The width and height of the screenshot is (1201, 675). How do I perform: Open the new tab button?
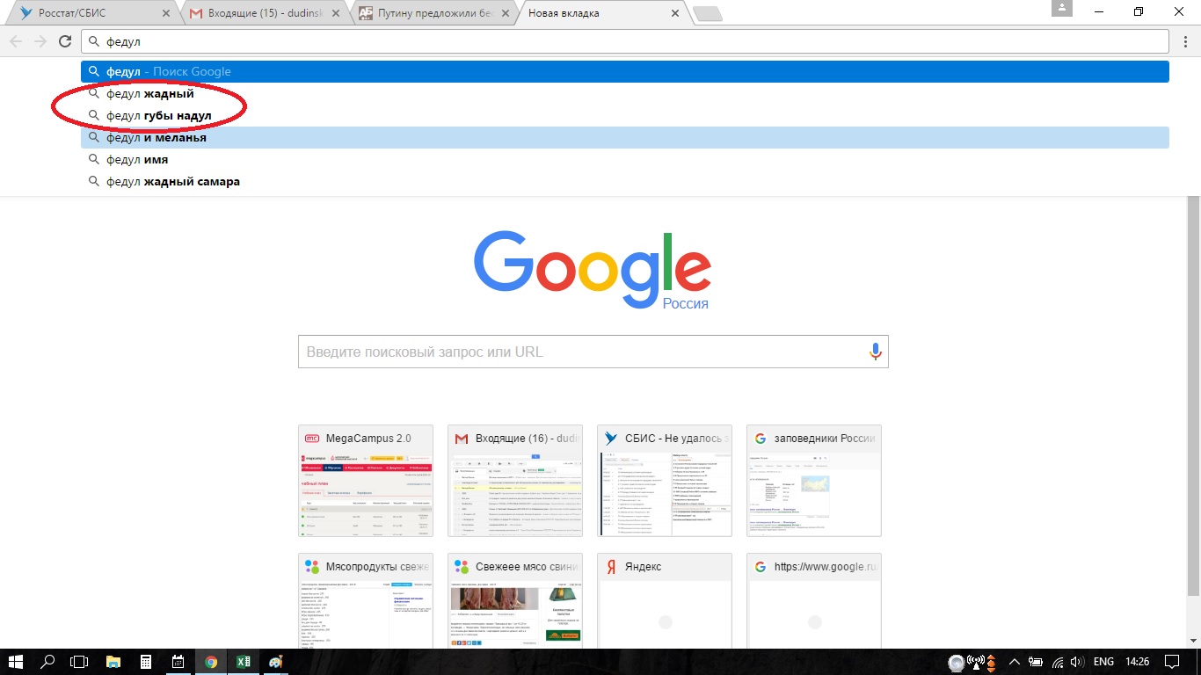tap(707, 13)
